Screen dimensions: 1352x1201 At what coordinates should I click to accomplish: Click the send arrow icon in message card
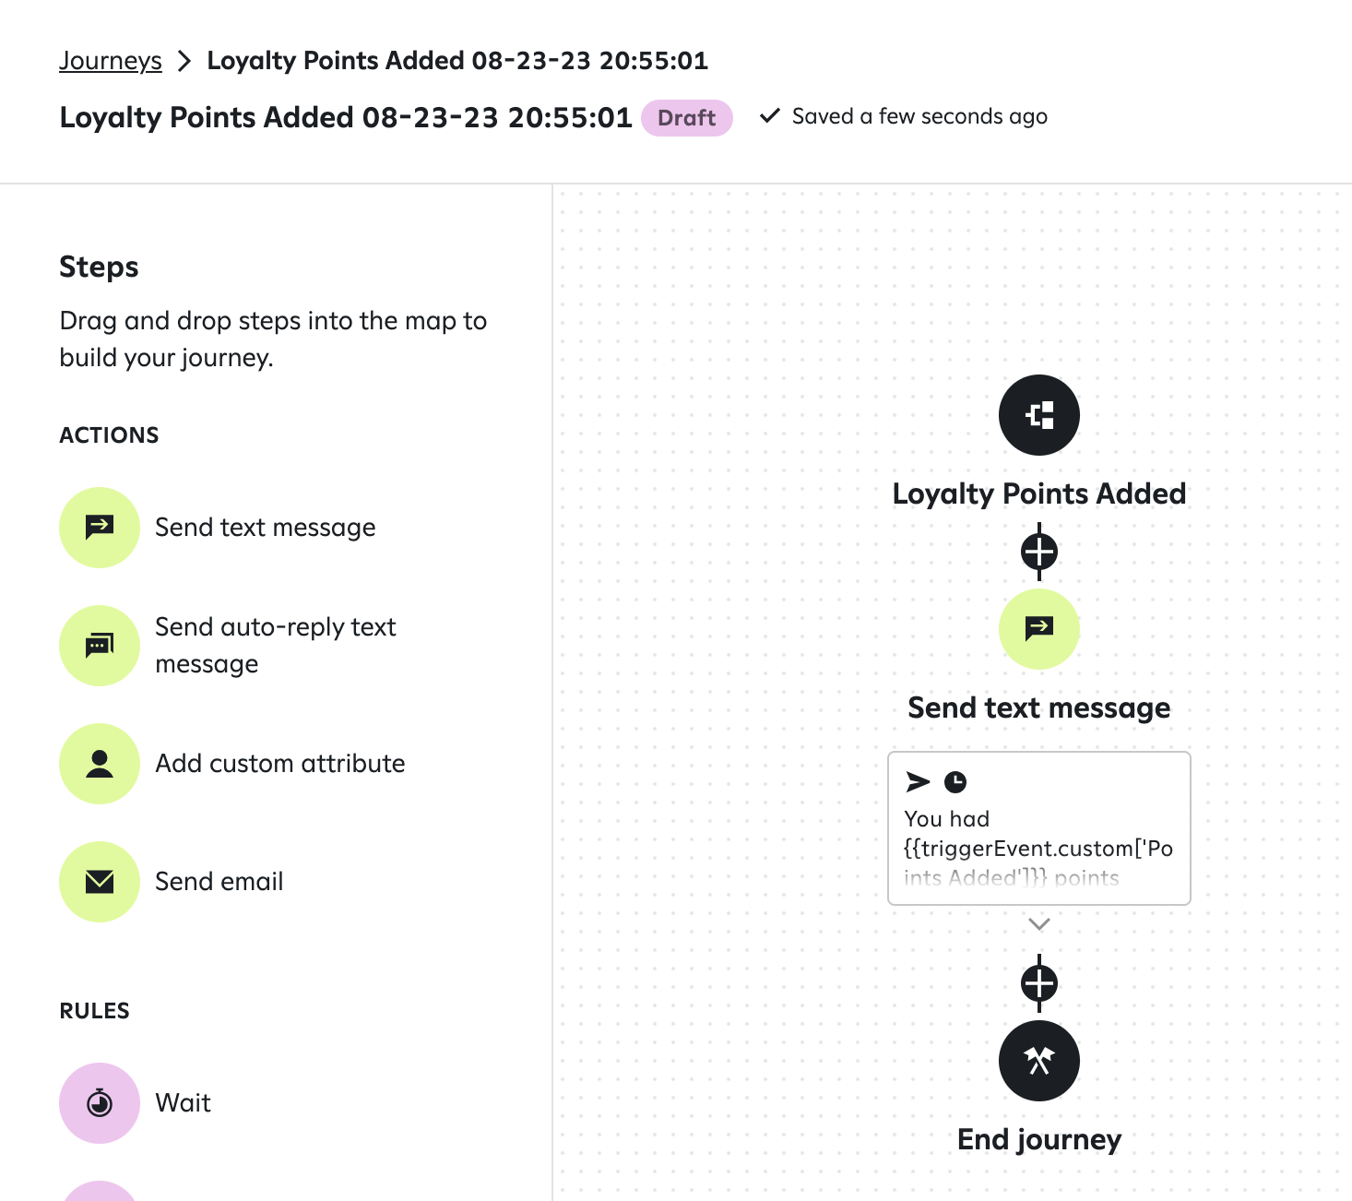click(918, 782)
